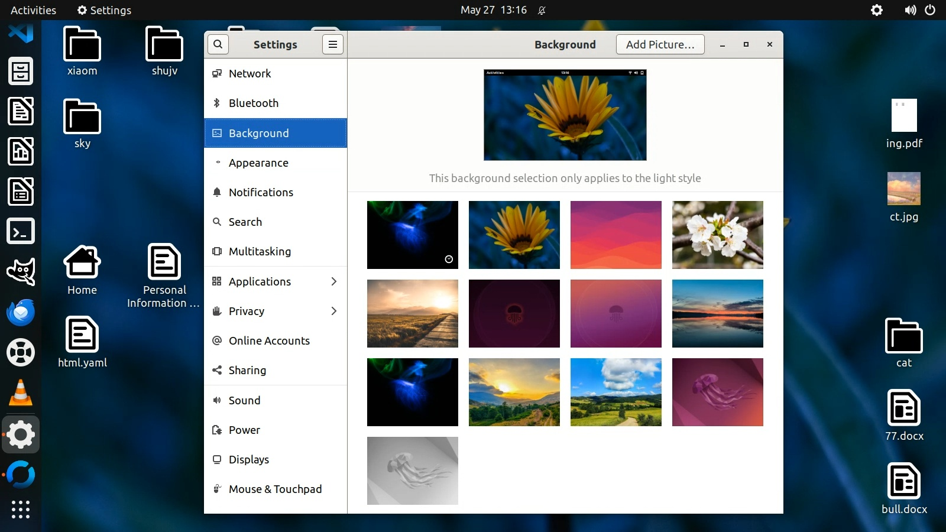Viewport: 946px width, 532px height.
Task: Open Terminal from the dock
Action: point(21,232)
